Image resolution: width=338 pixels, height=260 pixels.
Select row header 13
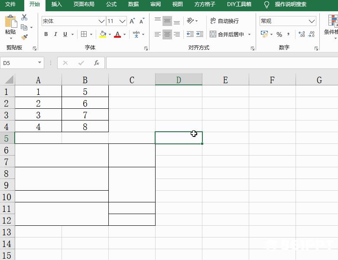pos(7,232)
